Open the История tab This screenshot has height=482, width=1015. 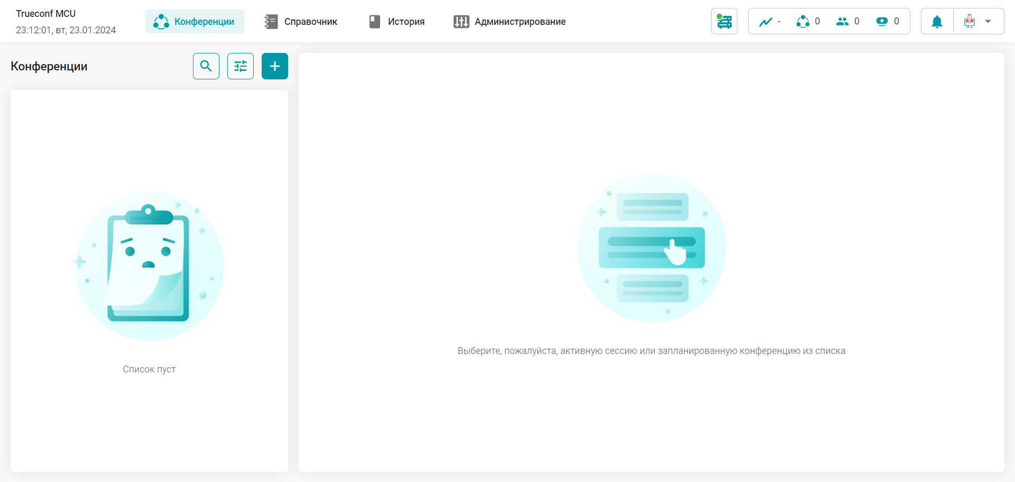pyautogui.click(x=396, y=22)
